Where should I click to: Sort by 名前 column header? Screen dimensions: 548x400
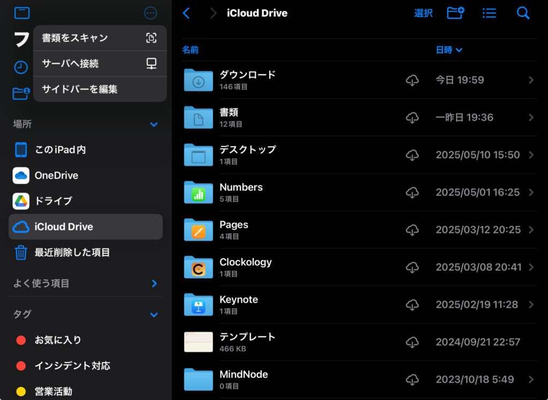[190, 50]
